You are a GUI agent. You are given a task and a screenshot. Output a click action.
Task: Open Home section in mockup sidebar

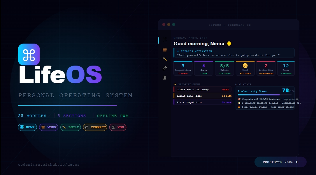tap(165, 40)
